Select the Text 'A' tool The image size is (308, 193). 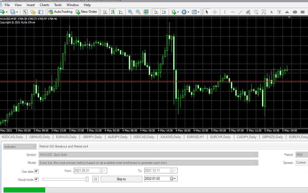click(271, 12)
